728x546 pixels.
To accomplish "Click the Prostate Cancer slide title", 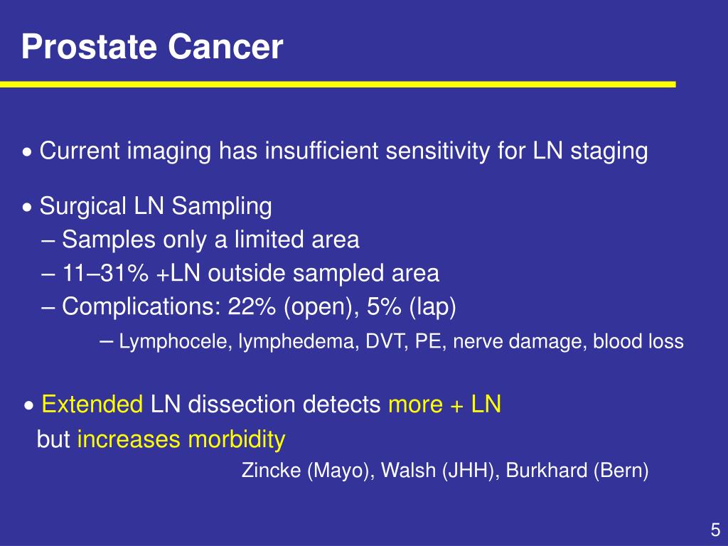I will click(152, 46).
